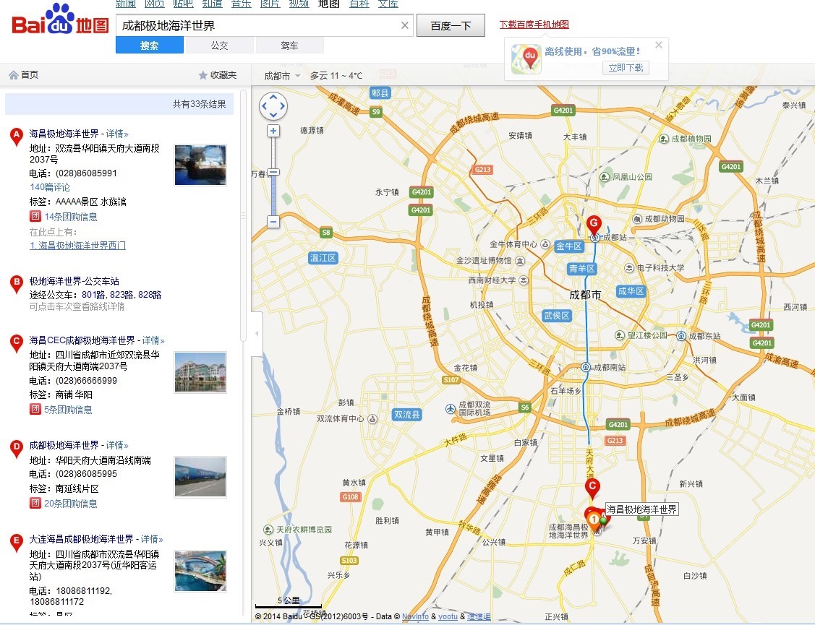Open 大连海昌成都极地海洋世界 result
The width and height of the screenshot is (815, 625).
pyautogui.click(x=82, y=539)
